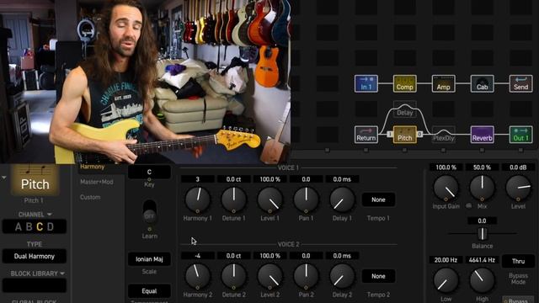Select channel B
The image size is (539, 303).
[29, 226]
